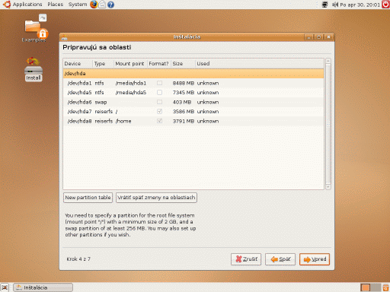This screenshot has height=292, width=390.
Task: Click the network status icon in top panel
Action: point(324,5)
